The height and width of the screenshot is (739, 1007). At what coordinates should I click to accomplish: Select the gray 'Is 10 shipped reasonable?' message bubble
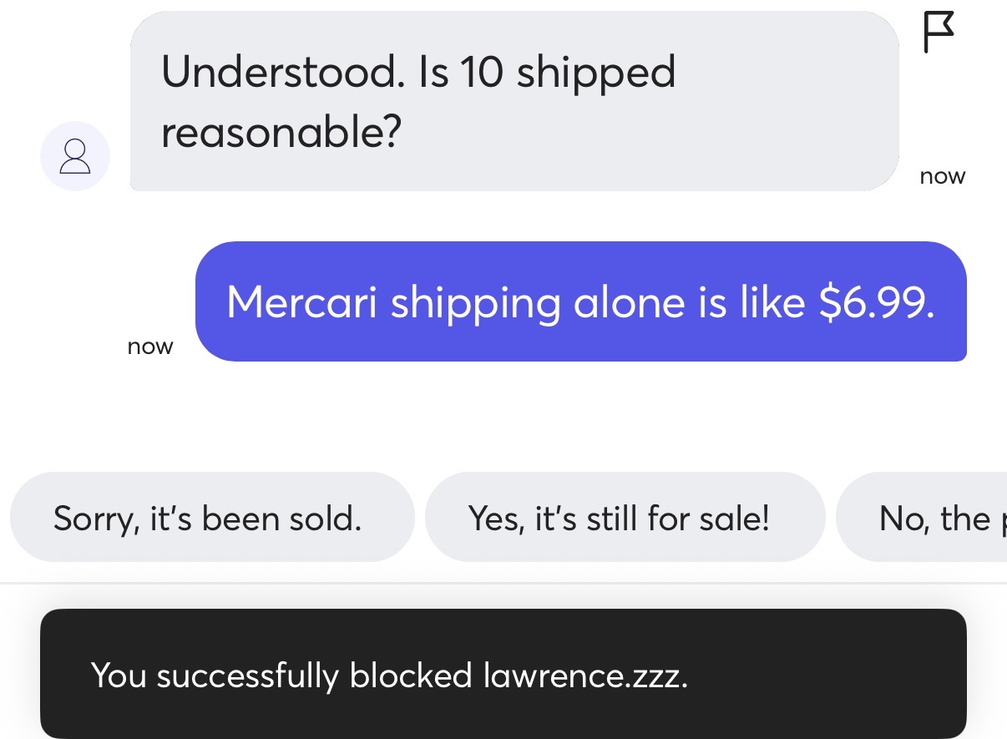point(514,101)
